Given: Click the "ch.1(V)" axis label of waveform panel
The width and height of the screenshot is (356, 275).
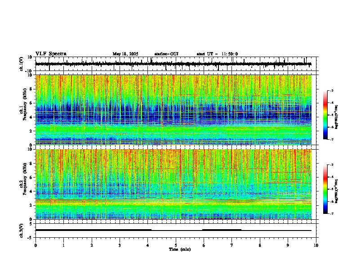Looking at the screenshot, I should (x=22, y=64).
